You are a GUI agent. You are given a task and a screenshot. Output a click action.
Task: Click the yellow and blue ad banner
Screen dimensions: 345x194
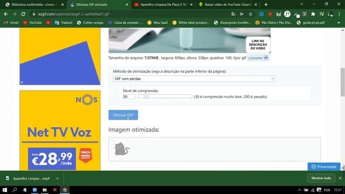pos(60,56)
